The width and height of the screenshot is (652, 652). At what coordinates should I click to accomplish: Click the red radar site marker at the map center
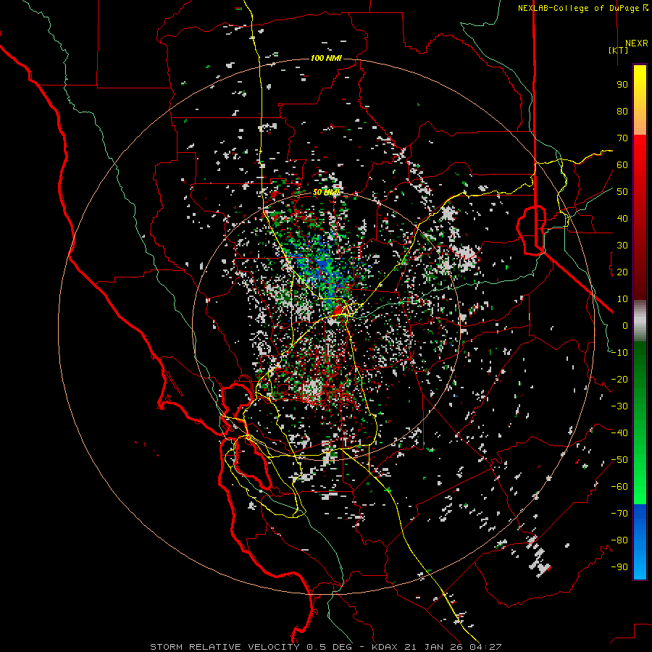tap(339, 310)
